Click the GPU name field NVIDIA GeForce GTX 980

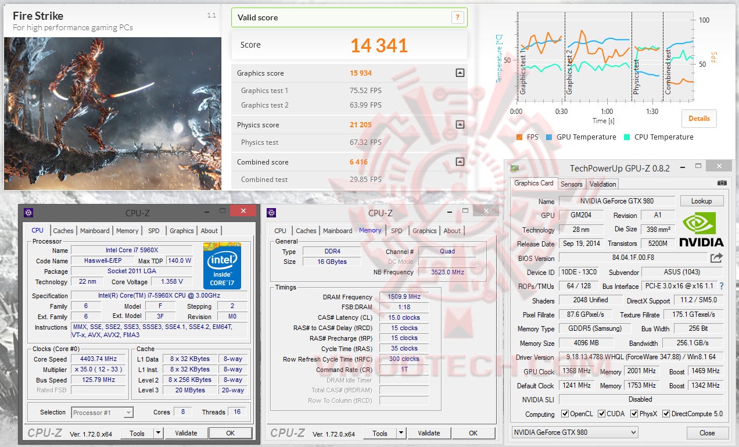point(616,201)
